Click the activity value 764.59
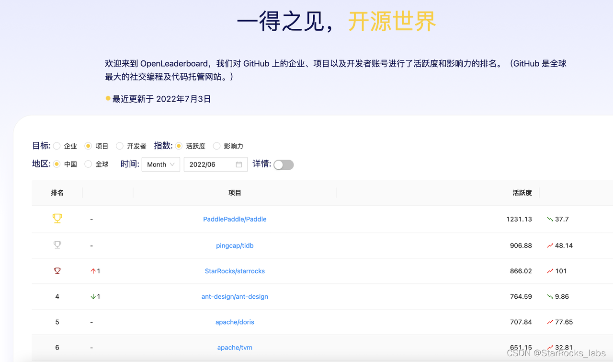This screenshot has height=362, width=613. coord(521,296)
